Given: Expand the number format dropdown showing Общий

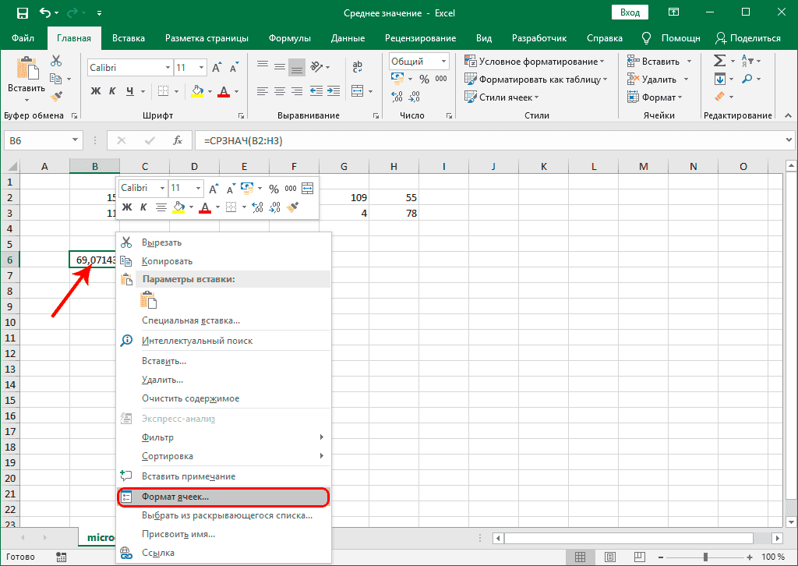Looking at the screenshot, I should 443,62.
